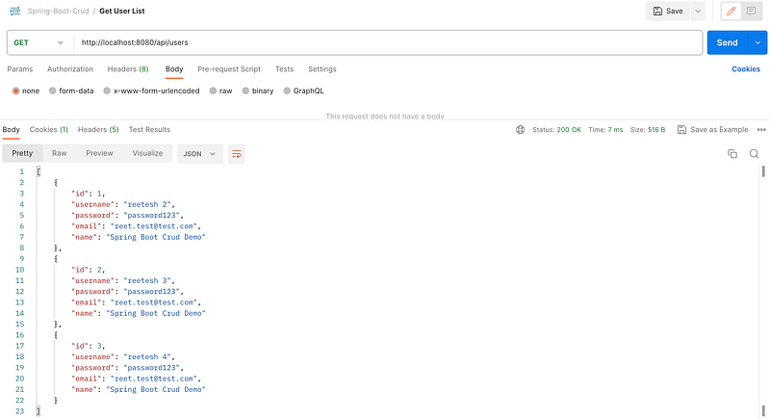Copy response body with copy icon
The width and height of the screenshot is (770, 419).
[732, 154]
